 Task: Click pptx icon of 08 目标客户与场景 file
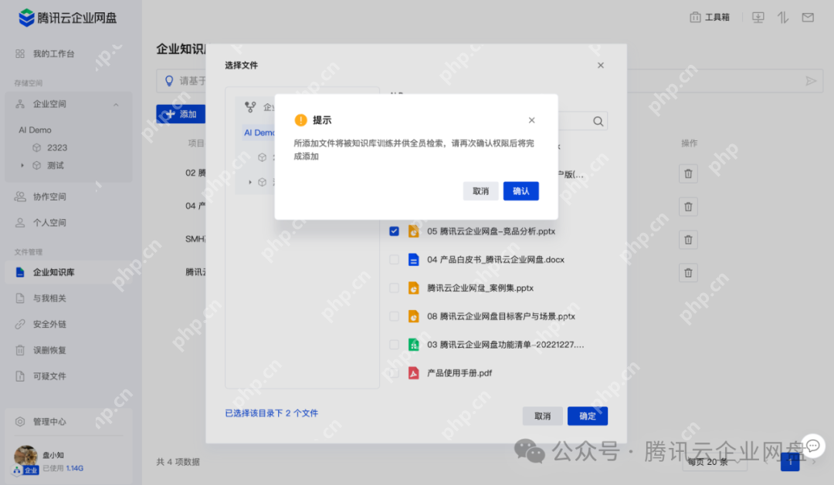(x=413, y=316)
